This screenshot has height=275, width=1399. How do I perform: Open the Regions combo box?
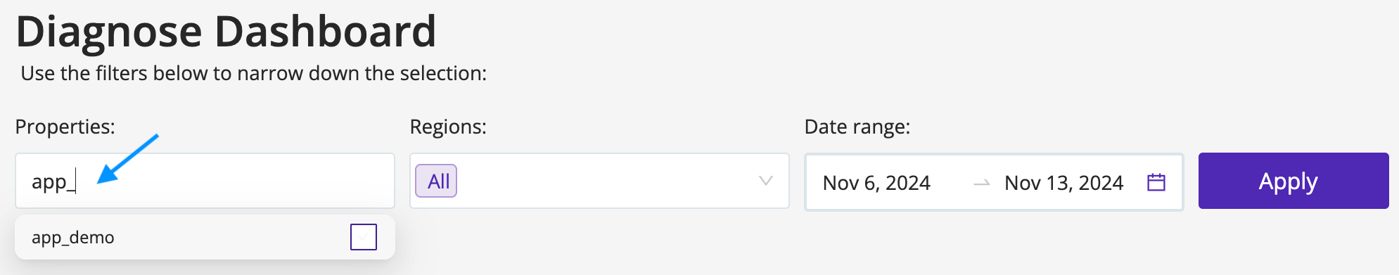click(599, 181)
